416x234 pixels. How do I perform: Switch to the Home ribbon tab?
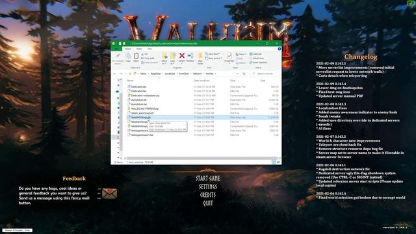pyautogui.click(x=127, y=49)
